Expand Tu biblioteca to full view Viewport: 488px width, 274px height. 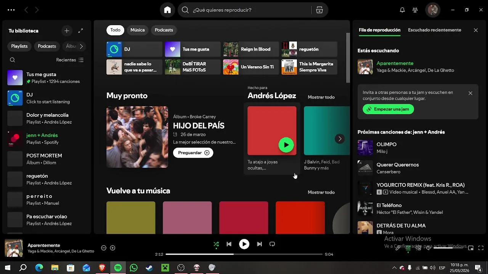point(80,31)
